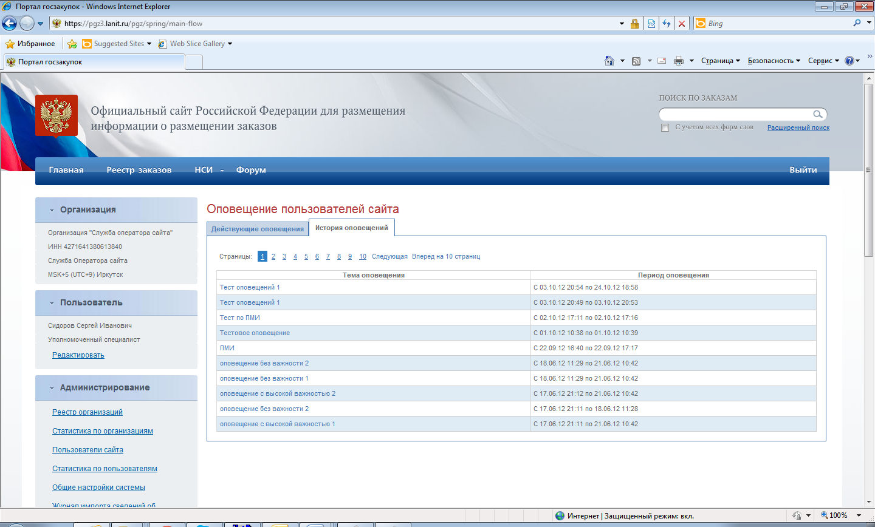Viewport: 875px width, 527px height.
Task: Open the Страница menu
Action: (x=721, y=61)
